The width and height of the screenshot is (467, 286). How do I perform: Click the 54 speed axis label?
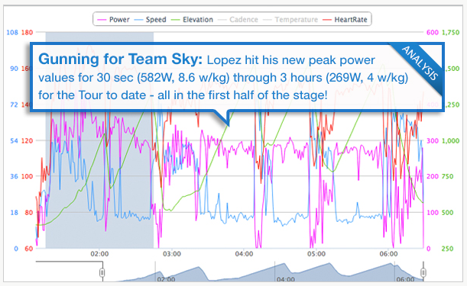point(14,140)
